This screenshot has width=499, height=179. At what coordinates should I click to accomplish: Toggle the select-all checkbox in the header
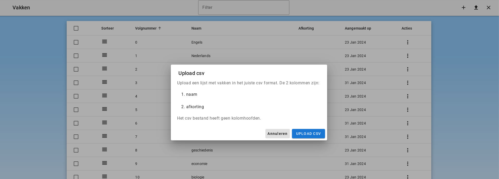point(76,28)
